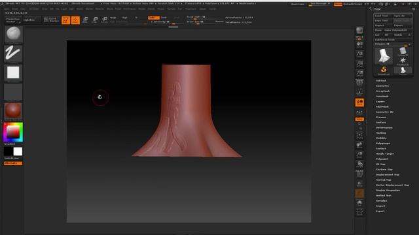This screenshot has width=419, height=235.
Task: Toggle the XYZ rotation button
Action: point(359,119)
